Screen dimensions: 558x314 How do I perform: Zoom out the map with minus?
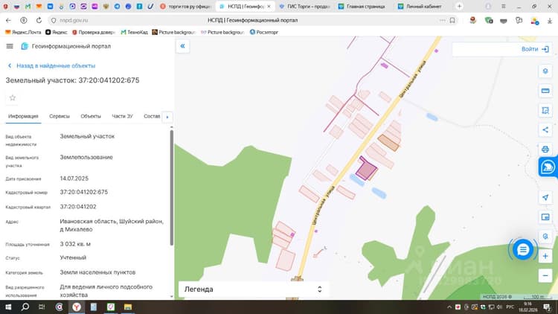(x=545, y=275)
